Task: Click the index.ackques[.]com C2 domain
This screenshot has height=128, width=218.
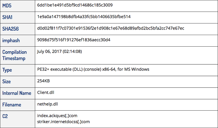Action: (x=57, y=116)
